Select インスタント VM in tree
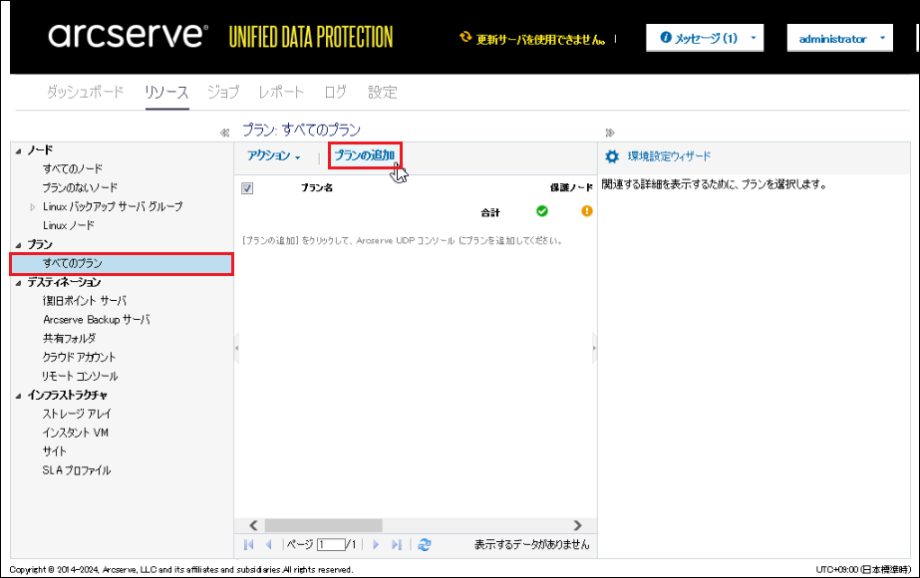 coord(76,433)
